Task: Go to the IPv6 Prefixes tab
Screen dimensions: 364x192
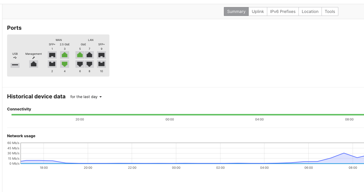Action: 283,11
